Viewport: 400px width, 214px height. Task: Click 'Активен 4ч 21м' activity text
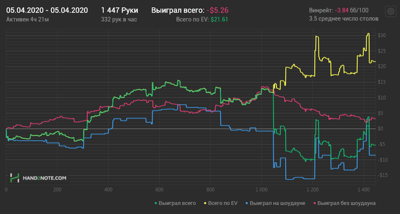[27, 19]
